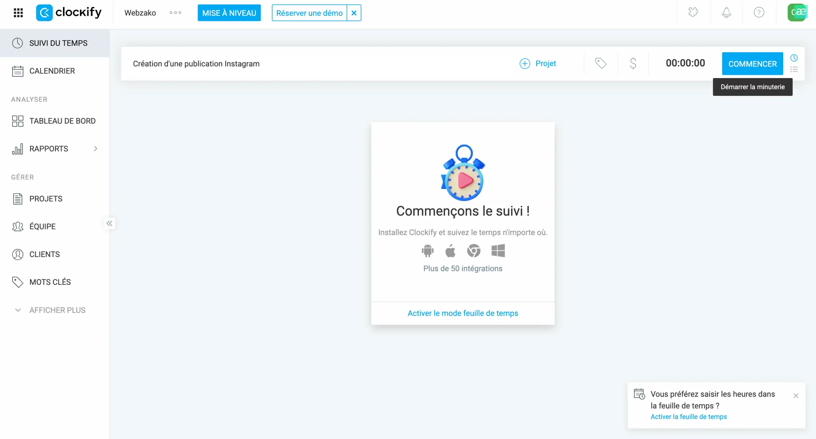Click the Windows app icon
This screenshot has height=439, width=816.
498,251
